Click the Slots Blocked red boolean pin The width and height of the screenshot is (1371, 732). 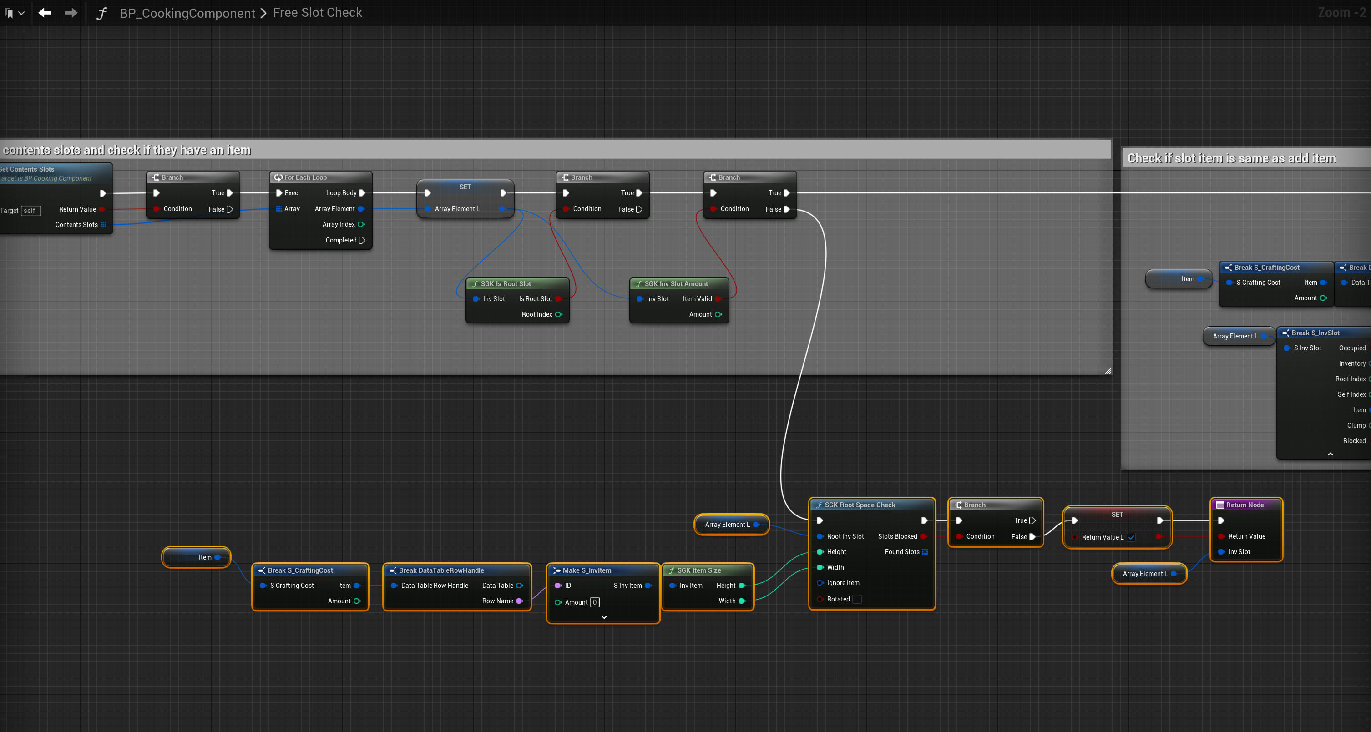[x=923, y=536]
